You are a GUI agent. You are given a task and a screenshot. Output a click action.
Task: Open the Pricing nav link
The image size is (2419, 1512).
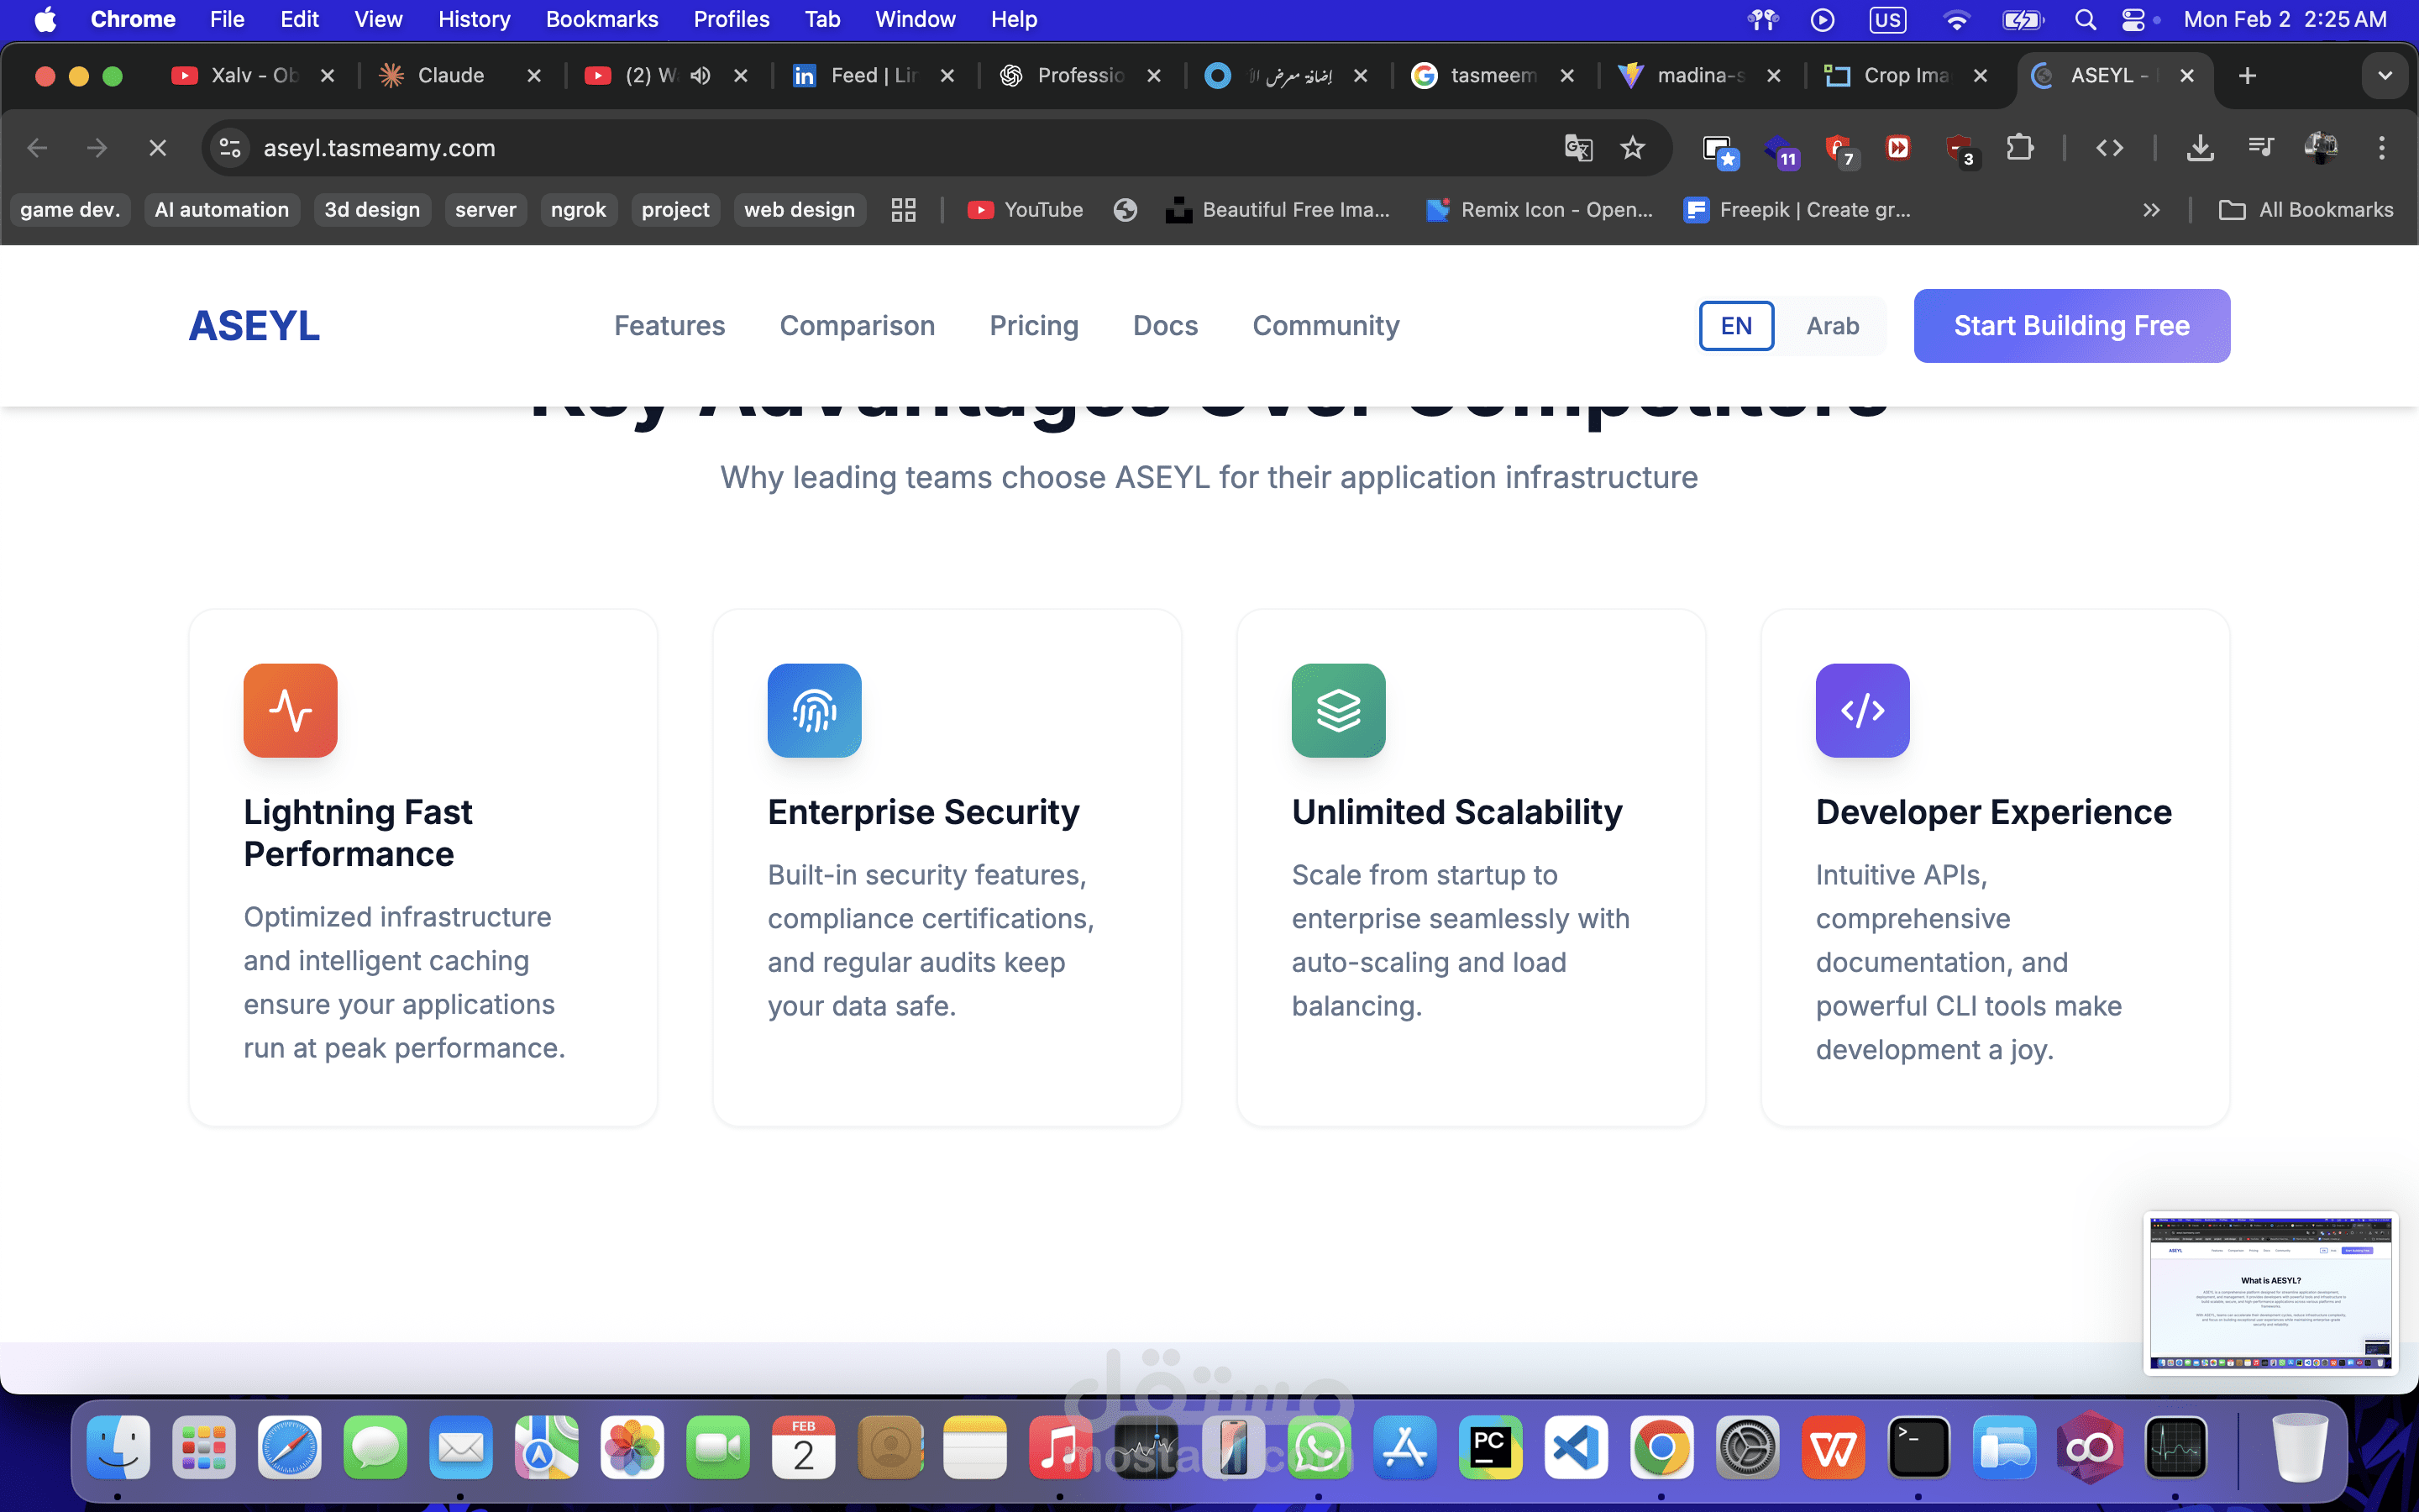[x=1034, y=326]
